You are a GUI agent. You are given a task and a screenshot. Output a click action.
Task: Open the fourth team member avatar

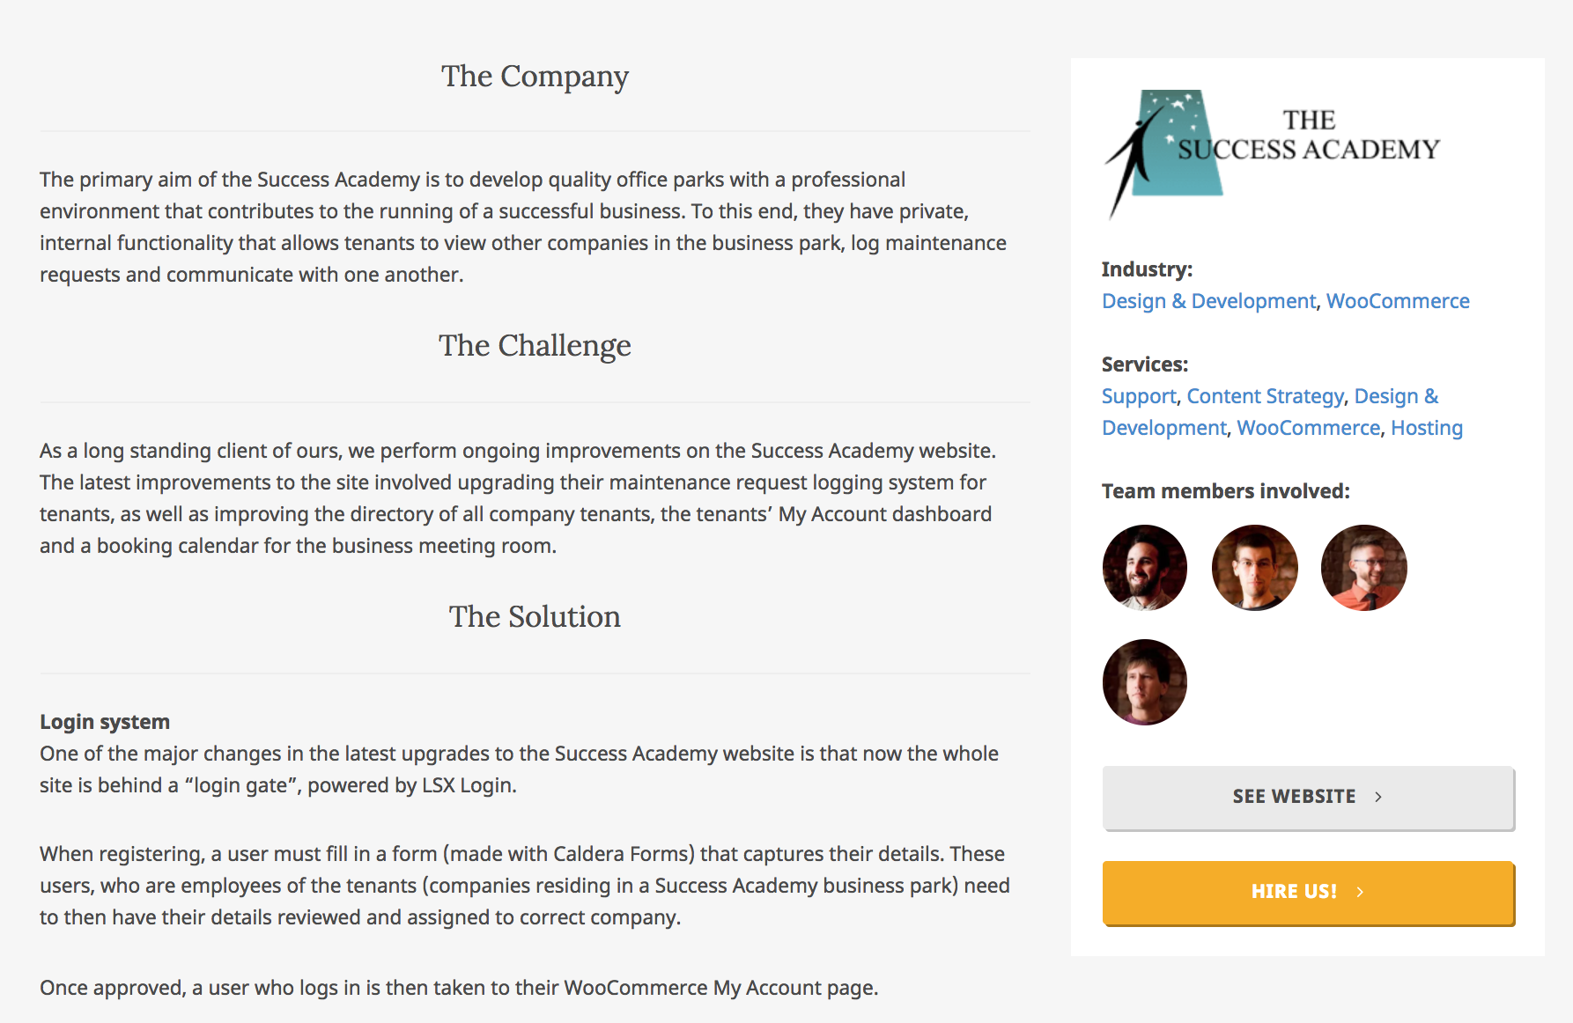click(1145, 682)
